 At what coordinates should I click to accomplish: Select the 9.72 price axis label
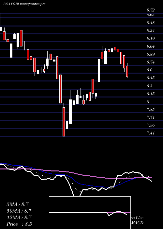click(151, 10)
